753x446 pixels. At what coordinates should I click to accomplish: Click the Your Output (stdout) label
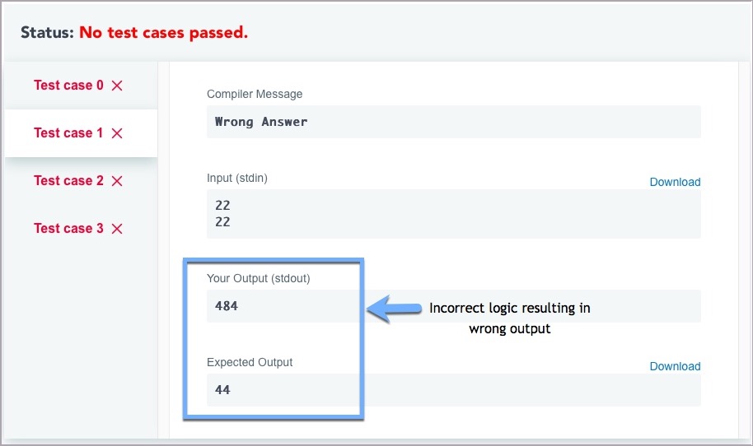259,278
